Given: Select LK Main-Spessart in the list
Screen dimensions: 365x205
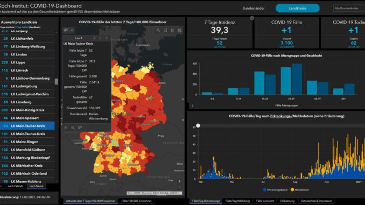Looking at the screenshot, I should tap(27, 118).
